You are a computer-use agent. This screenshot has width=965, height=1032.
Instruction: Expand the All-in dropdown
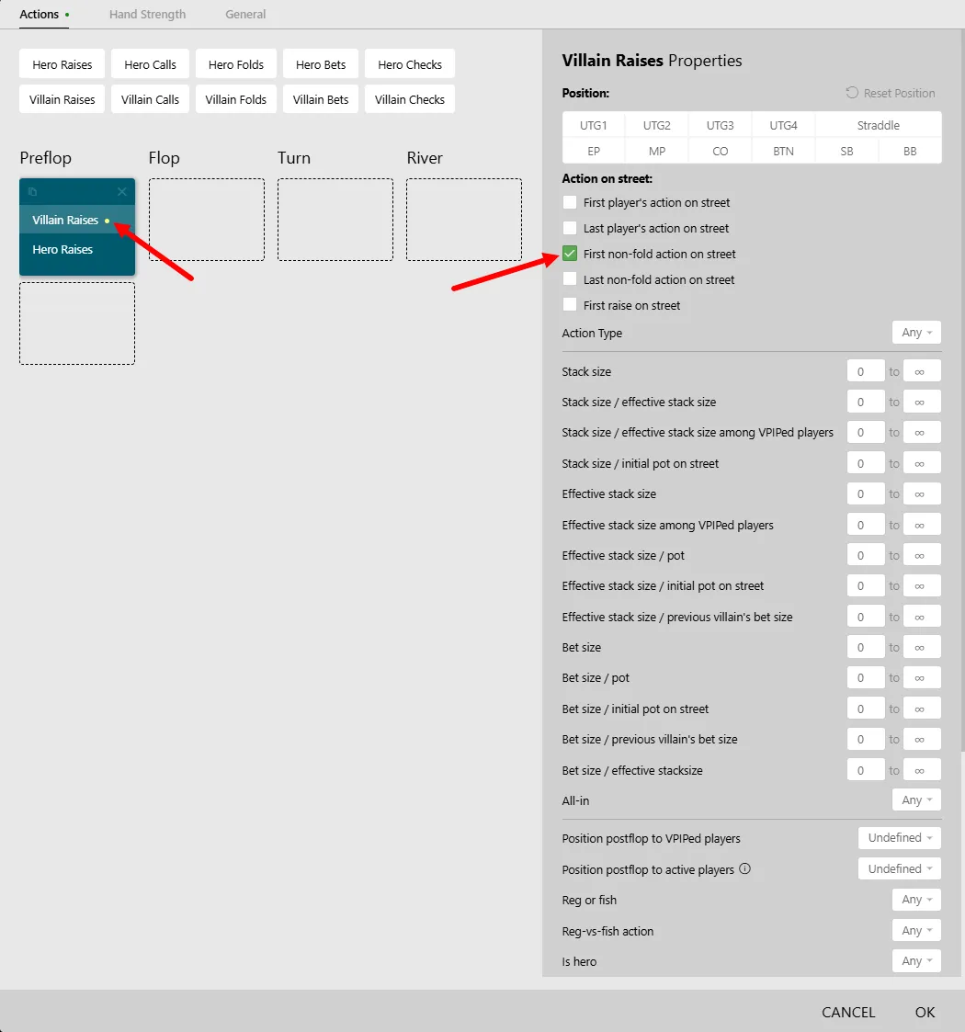[x=916, y=800]
